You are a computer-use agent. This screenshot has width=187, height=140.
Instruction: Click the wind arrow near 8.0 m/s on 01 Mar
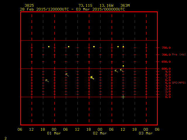(x=67, y=75)
